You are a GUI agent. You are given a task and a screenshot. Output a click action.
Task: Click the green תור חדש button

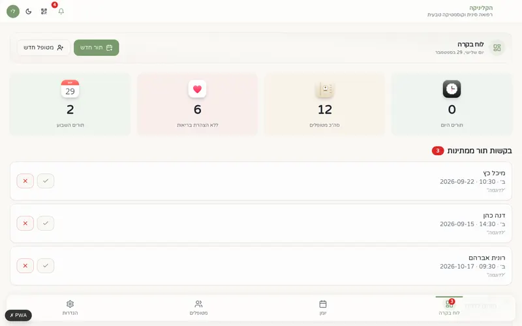click(96, 48)
